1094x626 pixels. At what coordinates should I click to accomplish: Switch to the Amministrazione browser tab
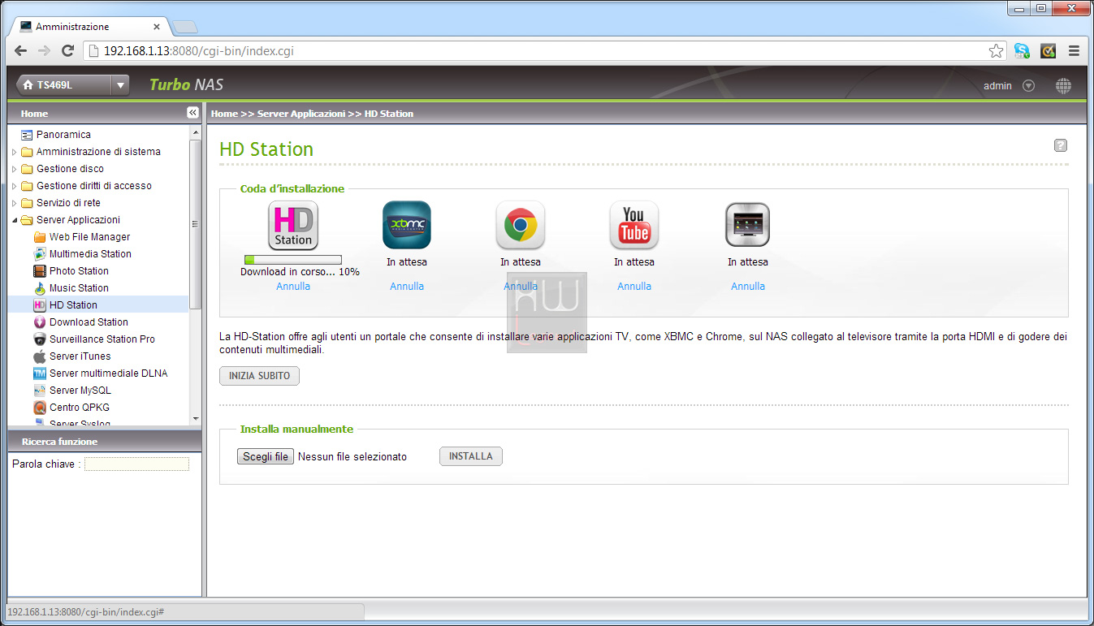pyautogui.click(x=89, y=26)
